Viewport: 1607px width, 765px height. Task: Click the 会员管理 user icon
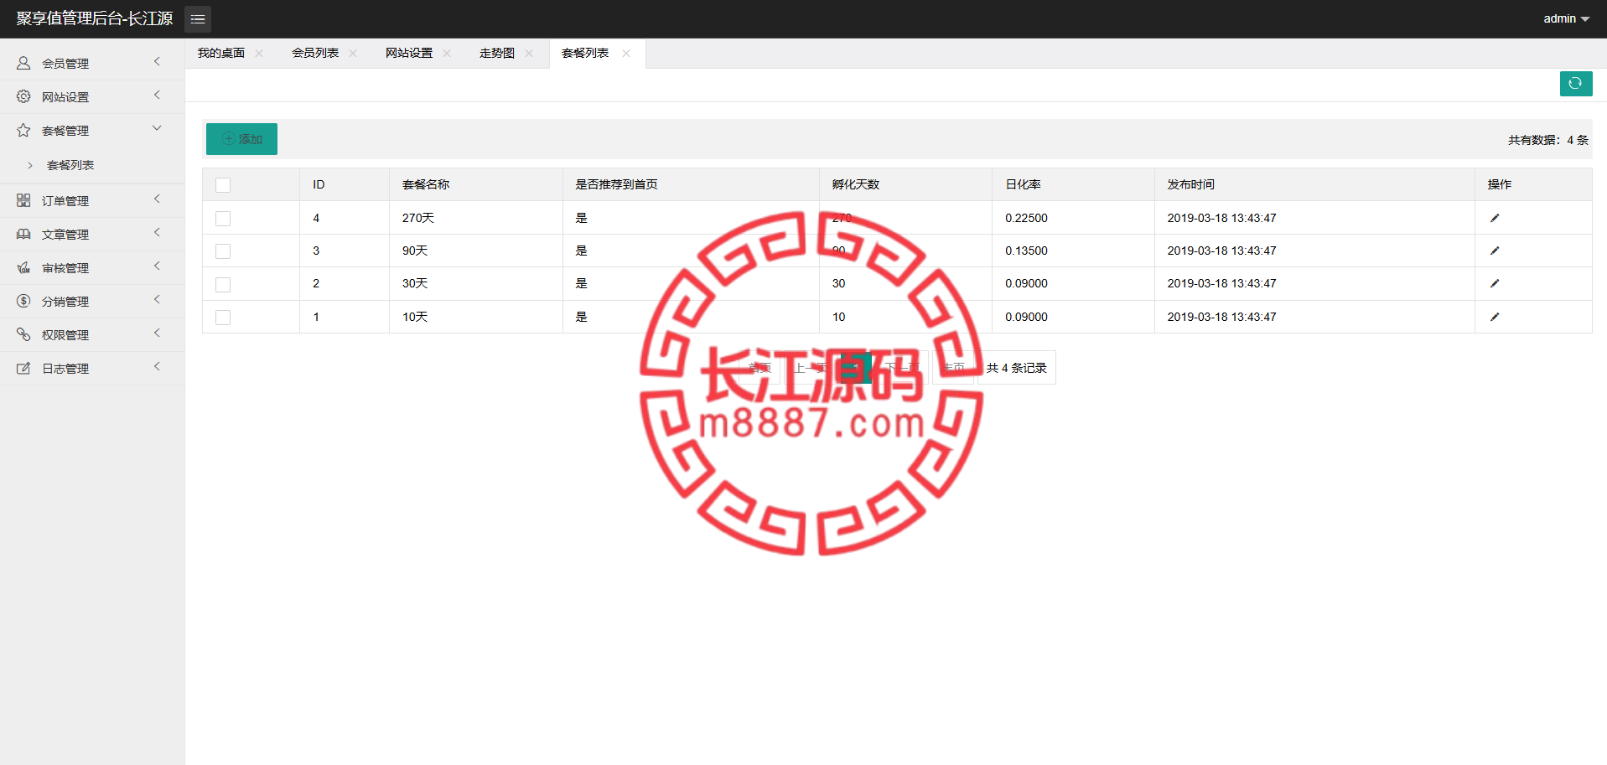point(23,63)
